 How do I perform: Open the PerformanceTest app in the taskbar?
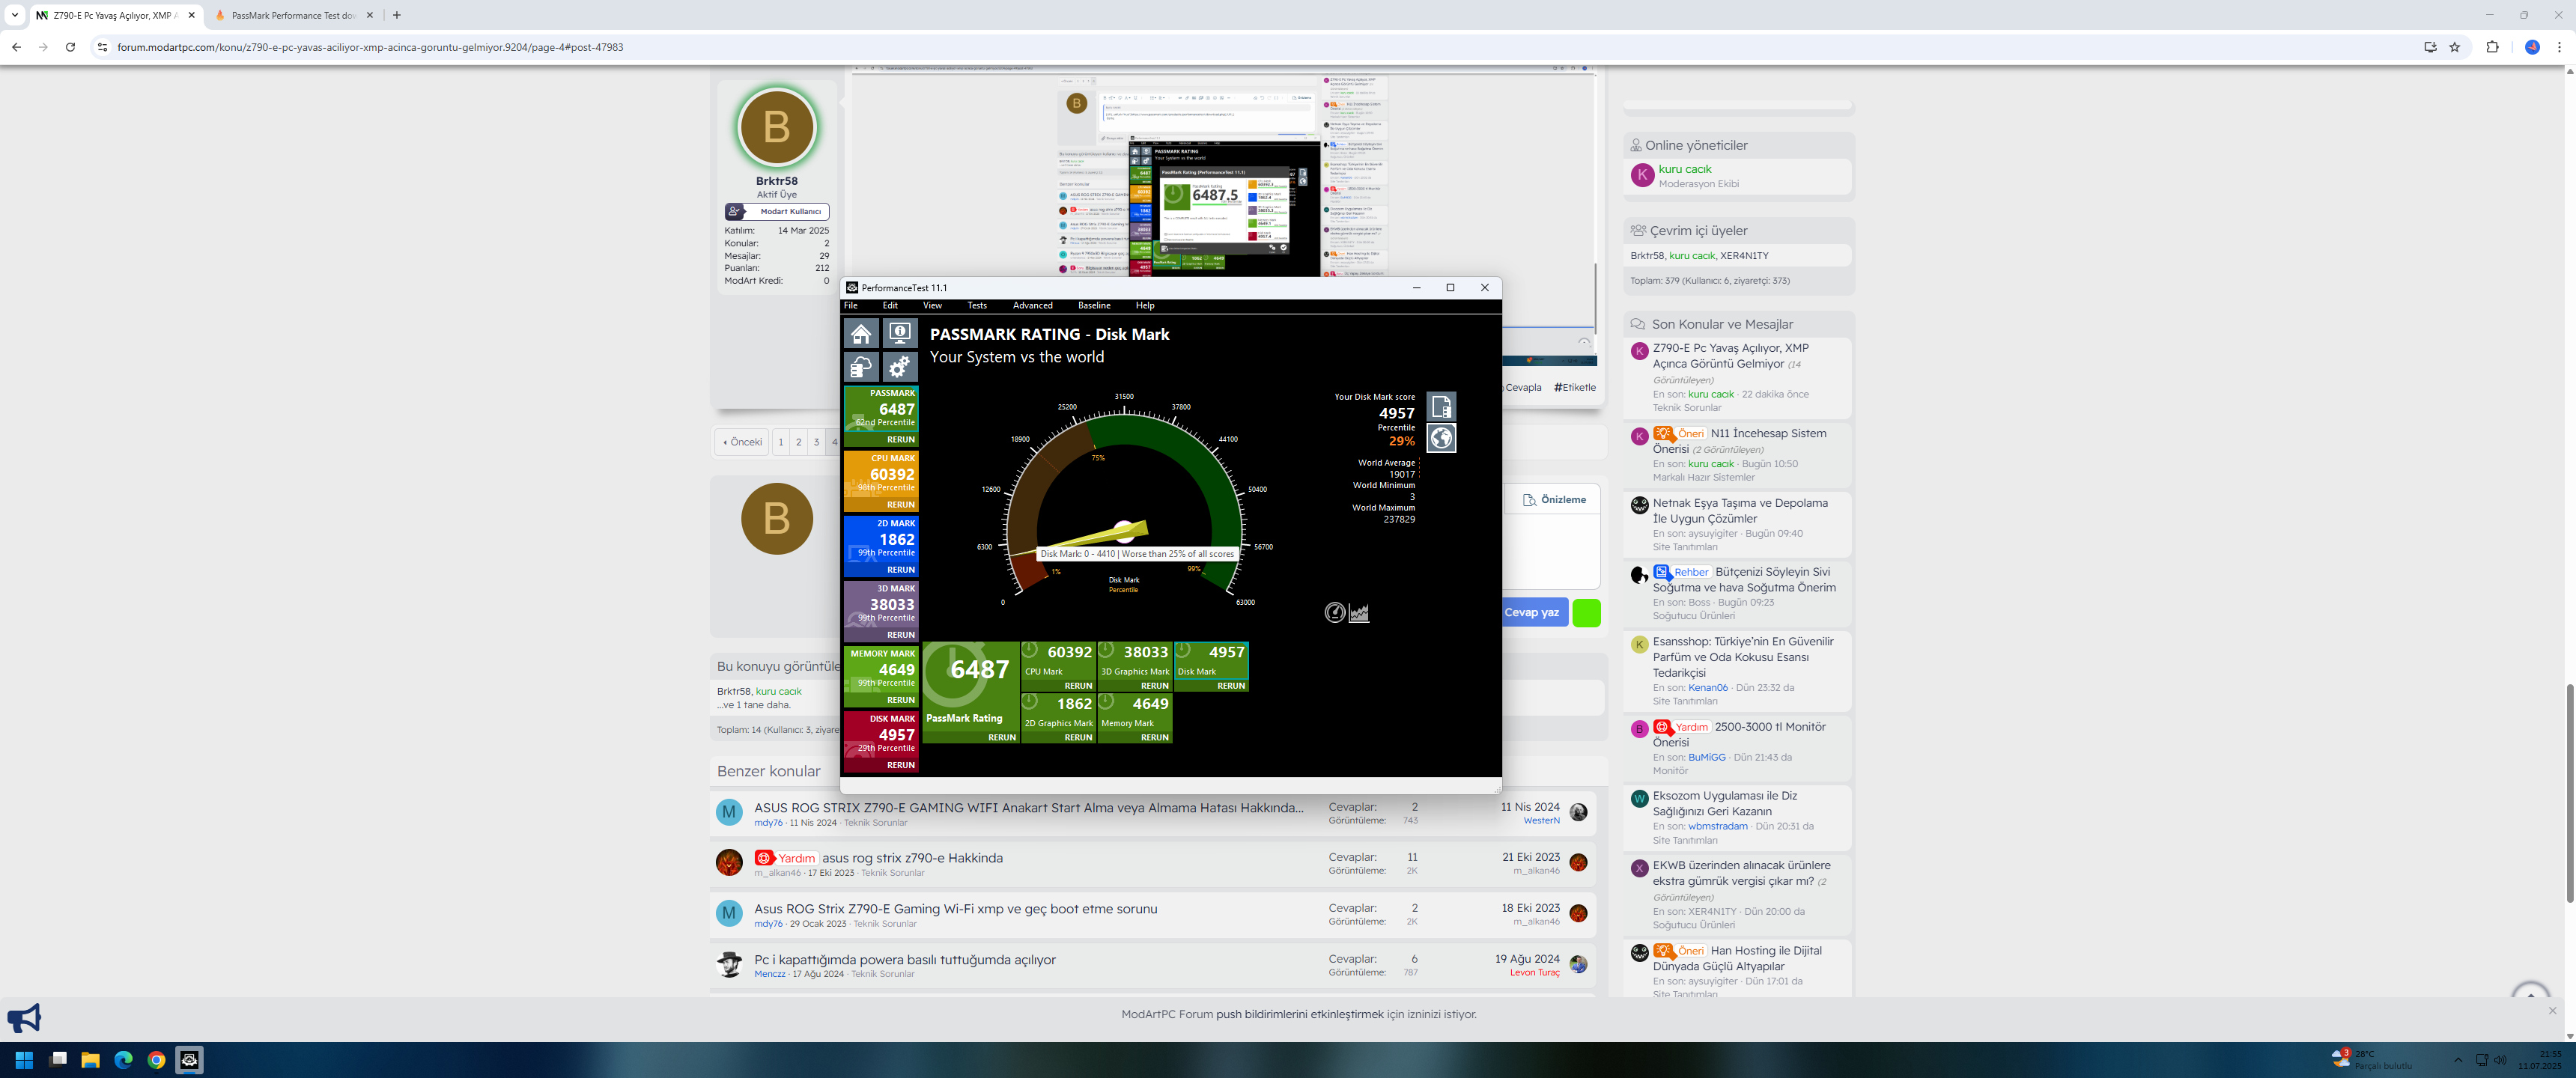pyautogui.click(x=189, y=1060)
